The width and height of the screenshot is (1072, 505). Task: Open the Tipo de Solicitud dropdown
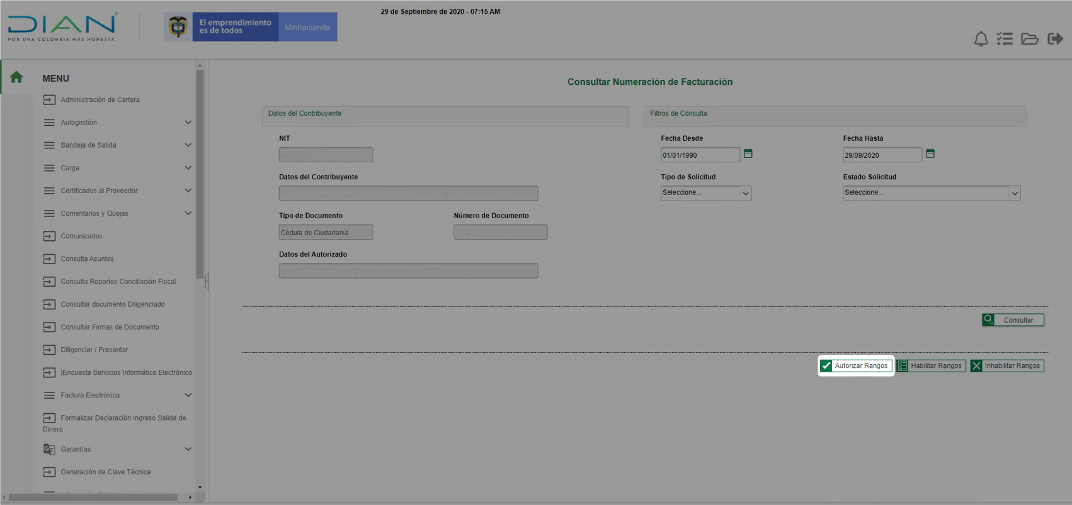tap(705, 193)
